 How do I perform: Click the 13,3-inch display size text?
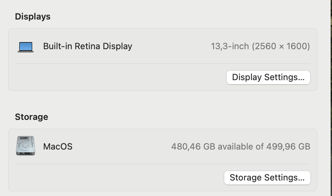coord(230,46)
